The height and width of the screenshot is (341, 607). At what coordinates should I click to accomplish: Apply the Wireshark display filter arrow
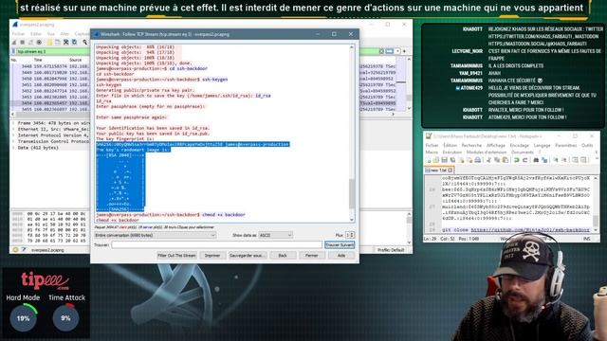(390, 51)
